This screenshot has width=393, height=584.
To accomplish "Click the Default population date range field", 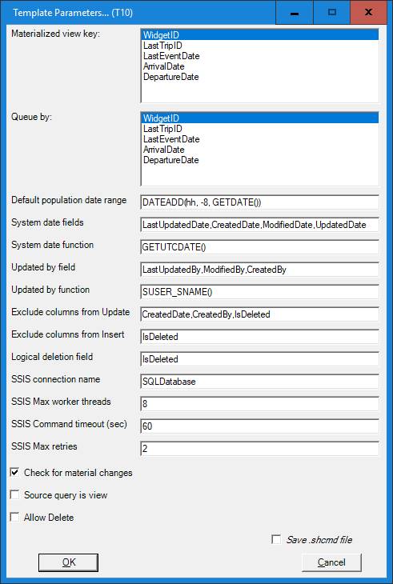I will (259, 202).
